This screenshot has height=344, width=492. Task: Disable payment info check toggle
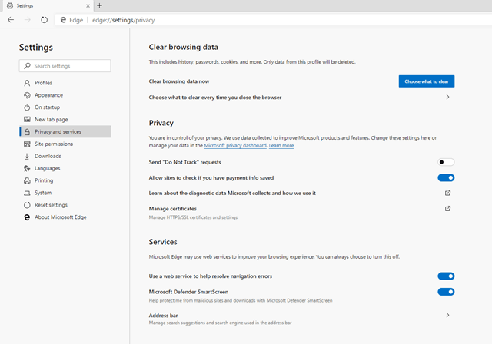tap(446, 177)
